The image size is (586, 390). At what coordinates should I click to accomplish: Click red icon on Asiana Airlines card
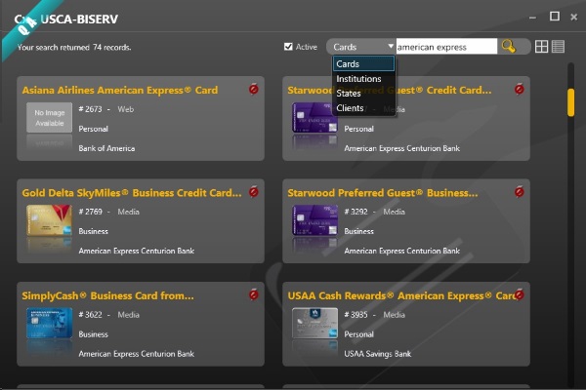click(x=254, y=89)
